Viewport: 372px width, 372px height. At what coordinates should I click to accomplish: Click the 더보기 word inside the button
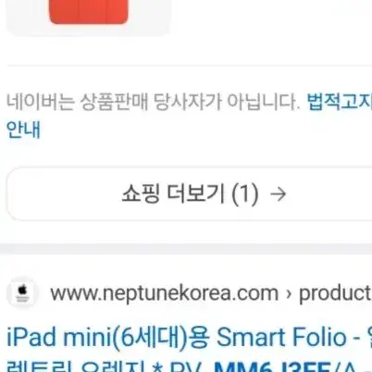[195, 194]
